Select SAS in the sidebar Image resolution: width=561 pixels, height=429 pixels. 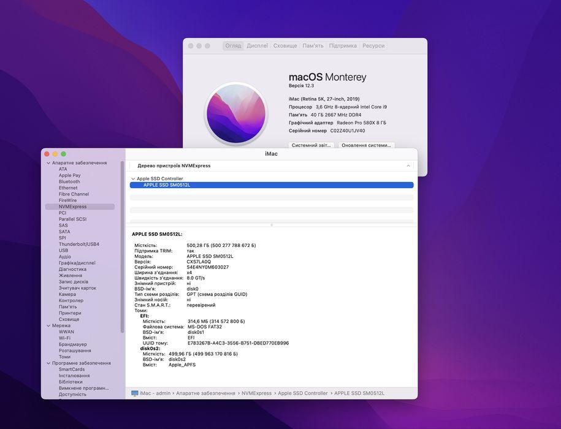pyautogui.click(x=63, y=226)
